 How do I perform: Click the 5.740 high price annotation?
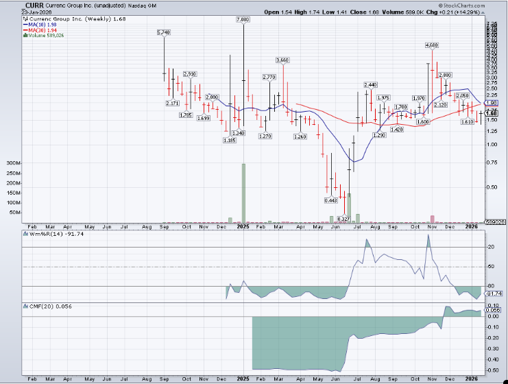(x=164, y=33)
